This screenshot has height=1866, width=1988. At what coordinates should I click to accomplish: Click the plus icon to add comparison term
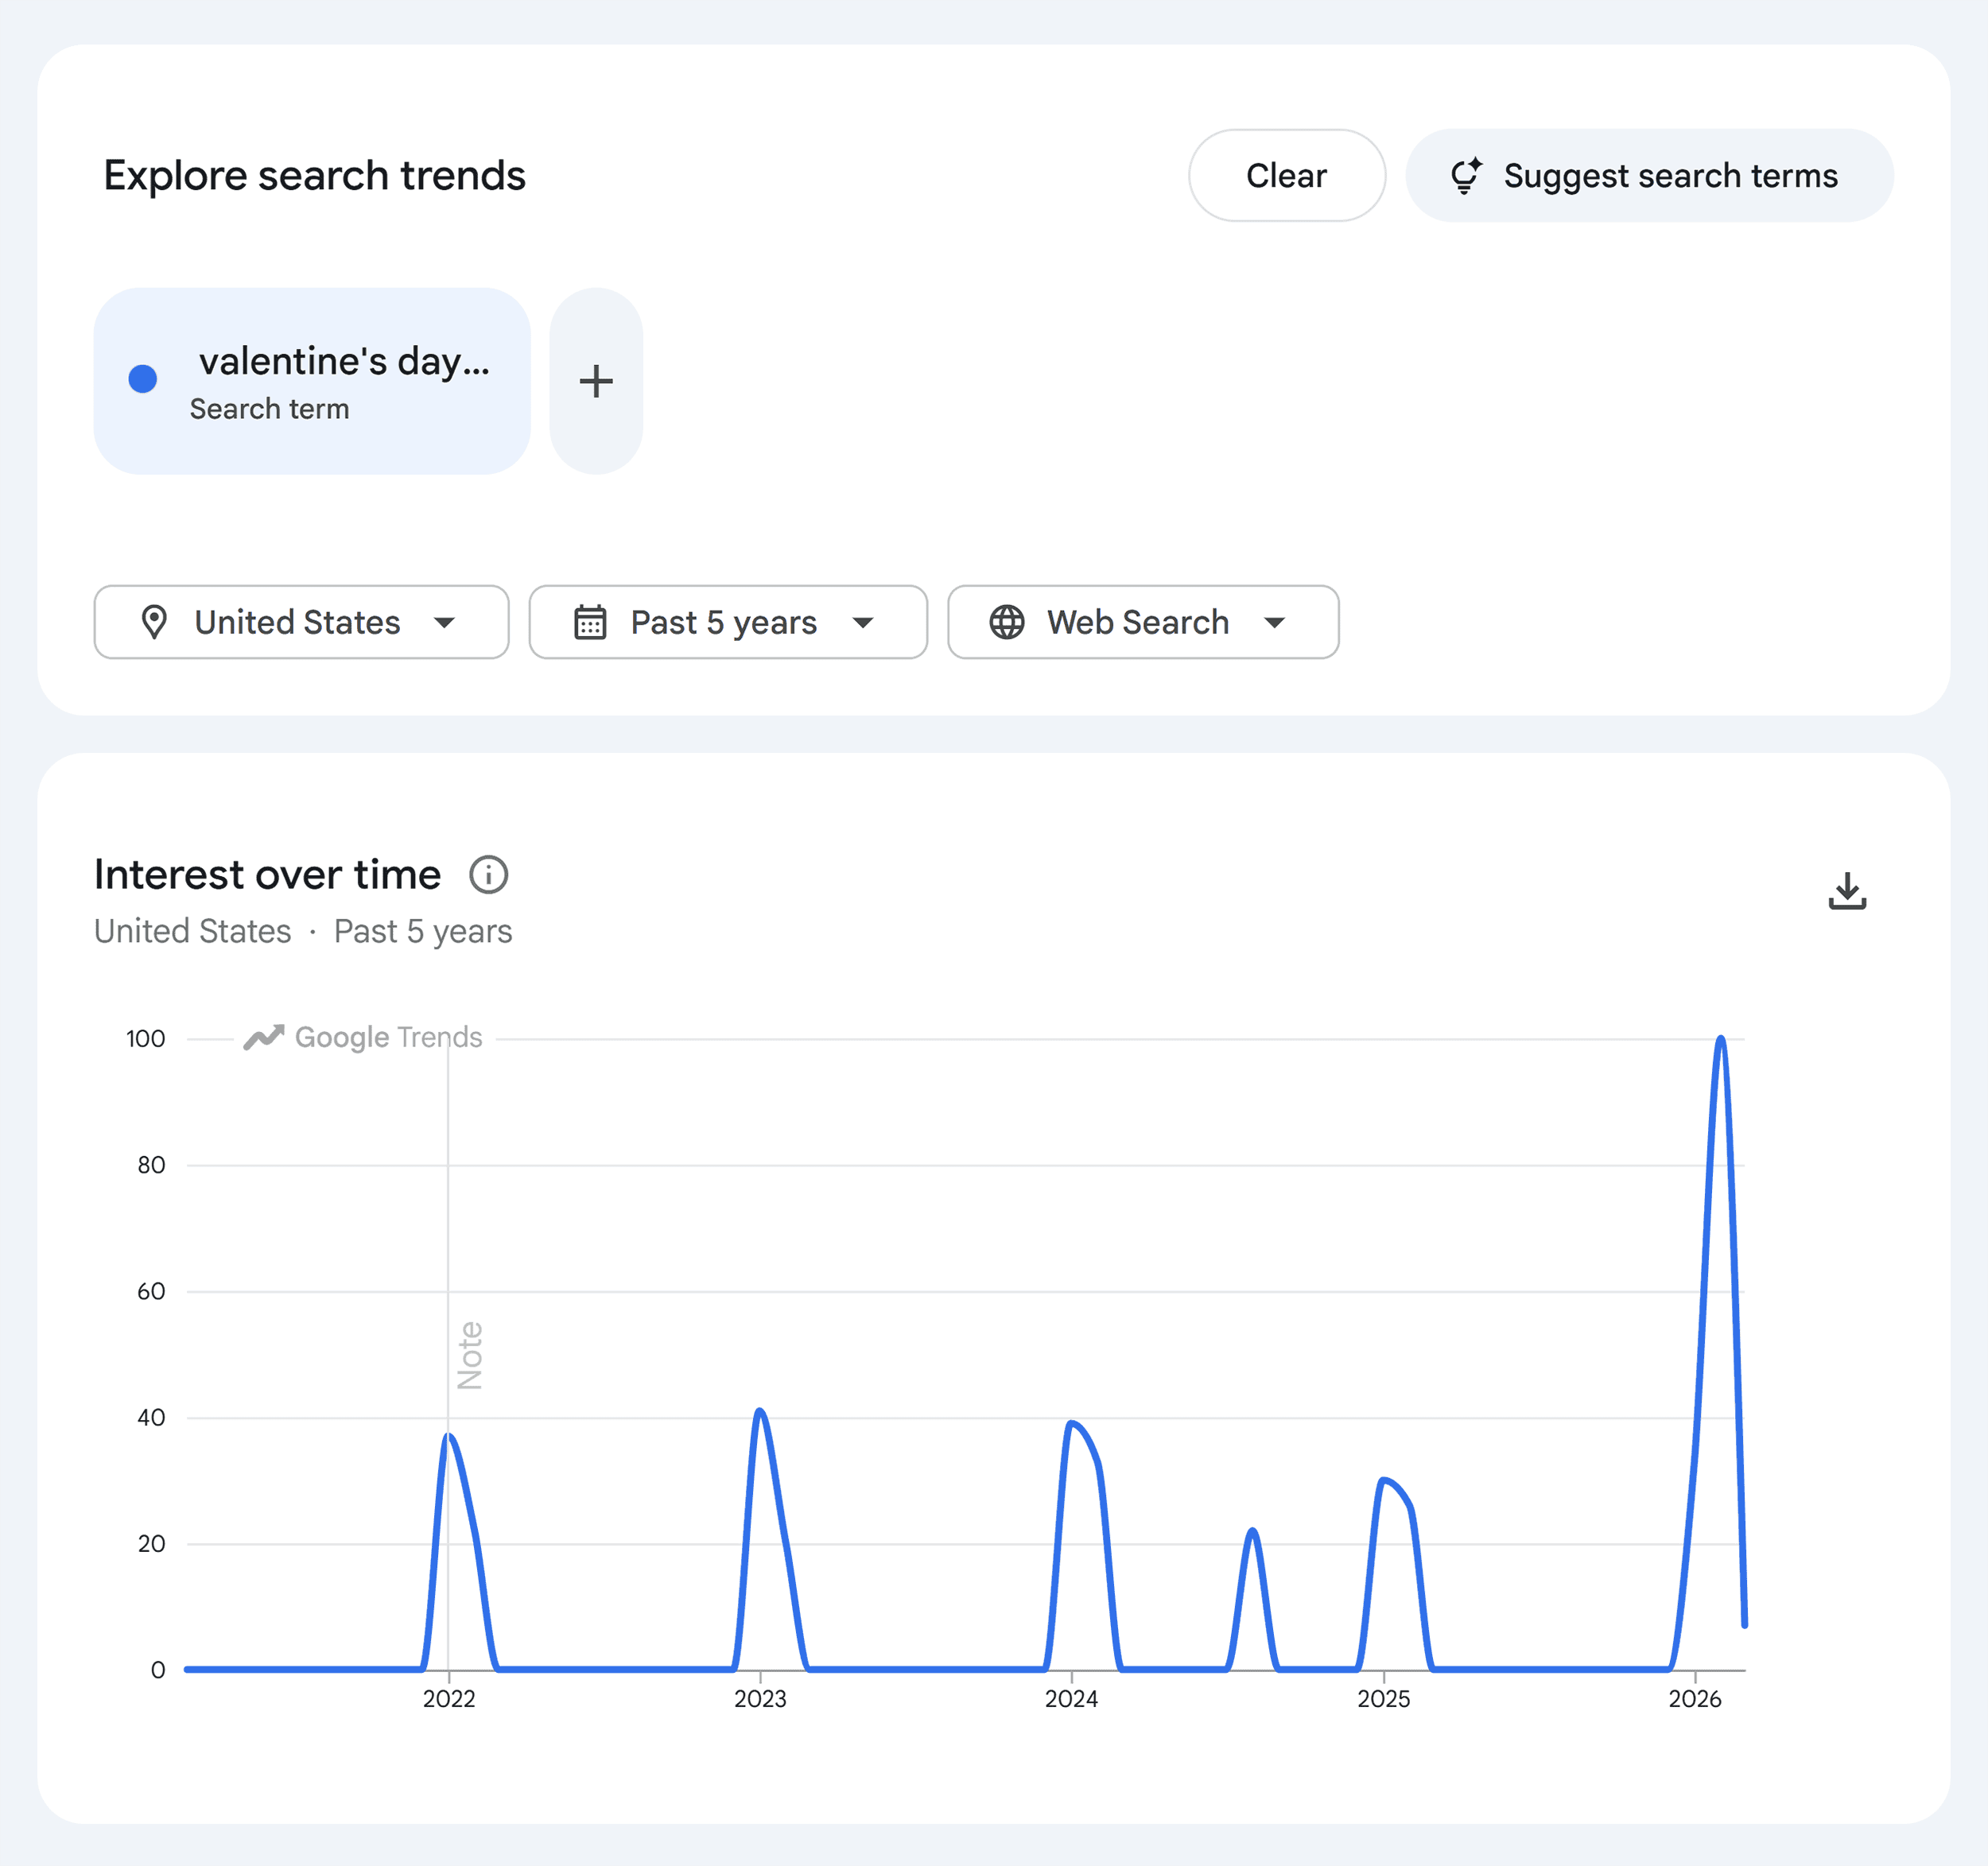pos(596,381)
